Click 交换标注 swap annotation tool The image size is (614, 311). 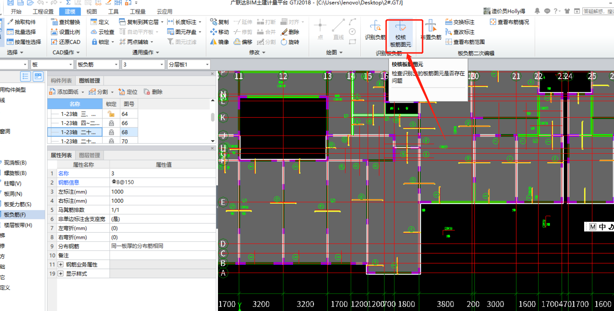[x=460, y=22]
